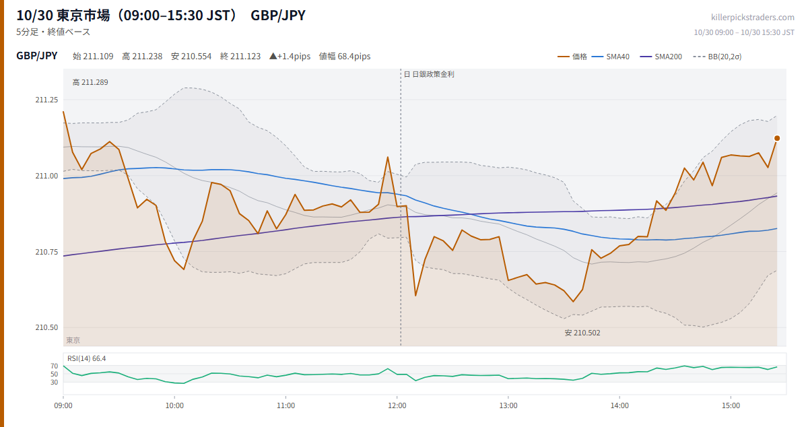Click the 210.75 price axis label
This screenshot has width=808, height=427.
46,252
